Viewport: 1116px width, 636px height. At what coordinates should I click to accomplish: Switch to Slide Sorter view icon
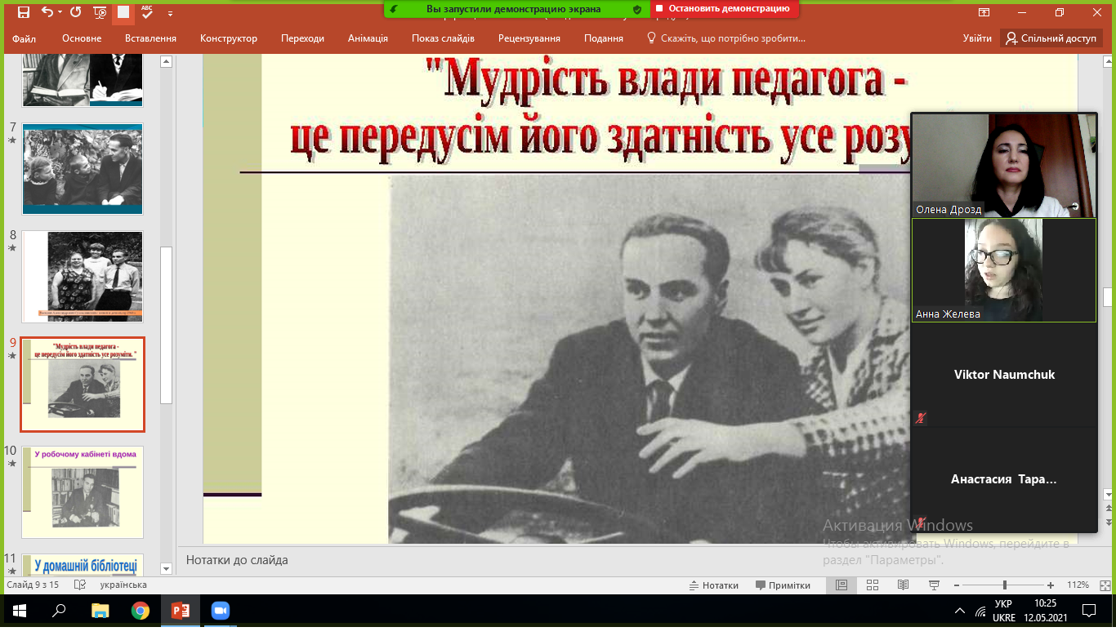coord(872,585)
